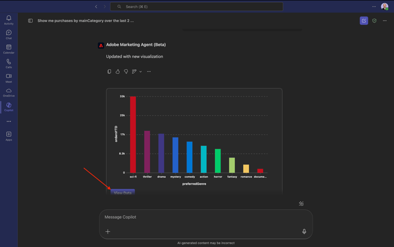Open chat header more options menu

coord(385,20)
